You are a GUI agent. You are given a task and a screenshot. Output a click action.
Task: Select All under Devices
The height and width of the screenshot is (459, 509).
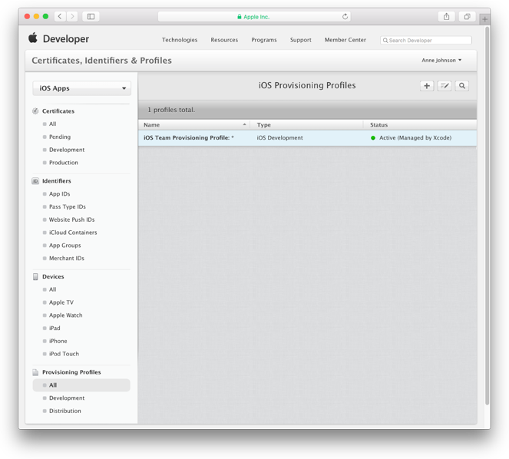52,289
